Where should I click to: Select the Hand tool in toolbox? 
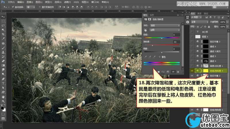[x=3, y=97]
